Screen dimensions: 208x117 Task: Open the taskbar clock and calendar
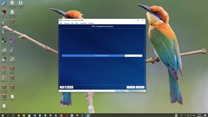click(199, 115)
